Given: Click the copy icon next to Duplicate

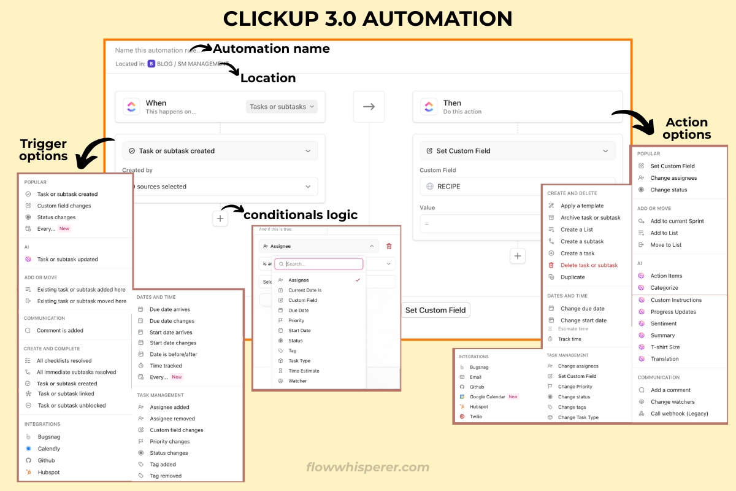Looking at the screenshot, I should click(551, 277).
